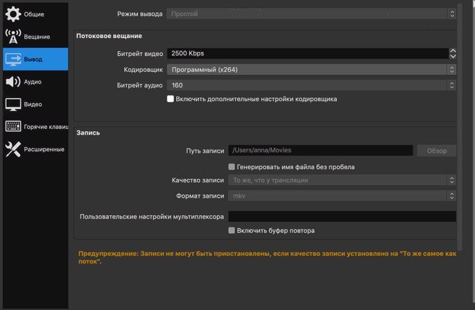Click the monitor icon for Видео
This screenshot has width=475, height=310.
(13, 104)
